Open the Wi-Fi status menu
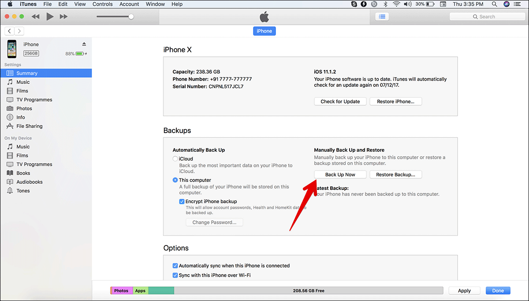The height and width of the screenshot is (301, 529). (396, 4)
